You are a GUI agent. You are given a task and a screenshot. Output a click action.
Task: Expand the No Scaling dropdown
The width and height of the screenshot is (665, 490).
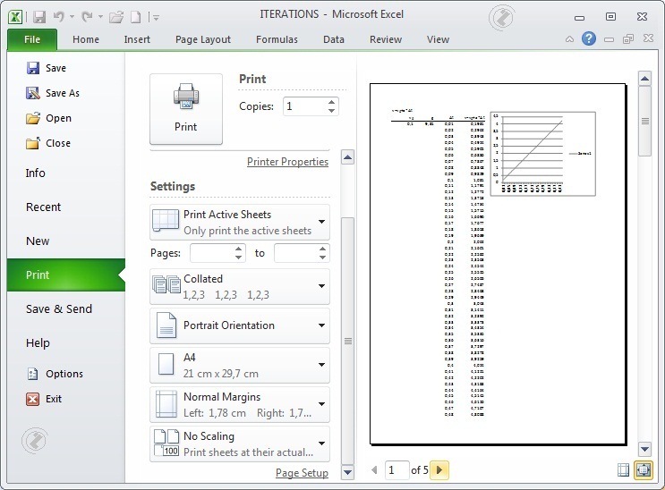(240, 444)
